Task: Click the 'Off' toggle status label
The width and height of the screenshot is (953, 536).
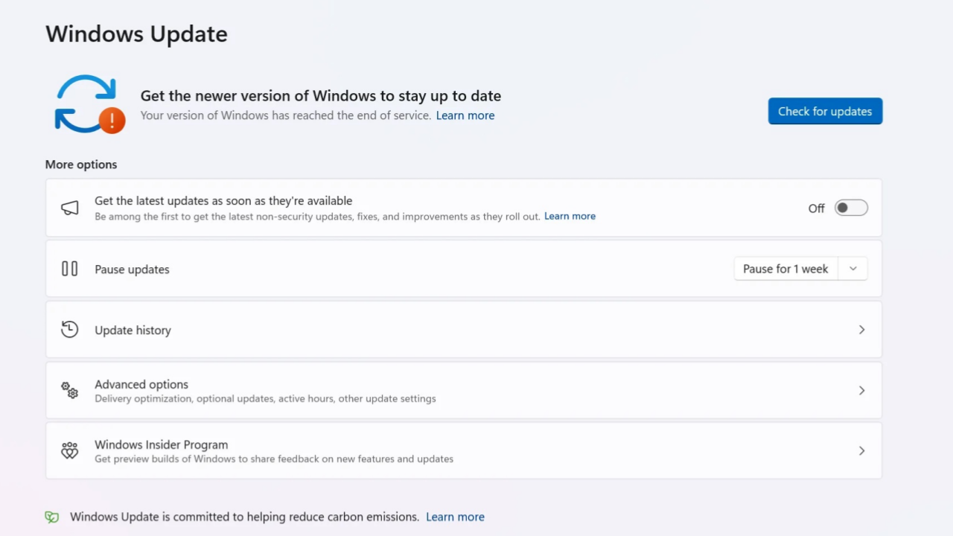Action: (x=816, y=208)
